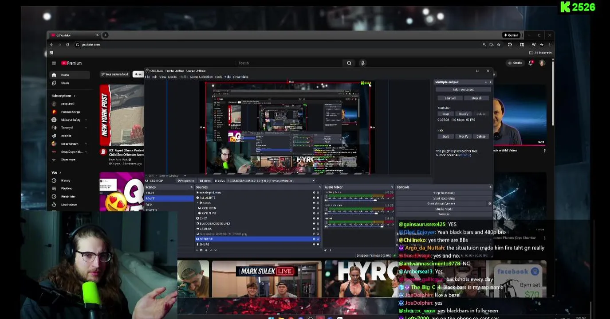The width and height of the screenshot is (610, 319).
Task: Toggle visibility of the SHURE source
Action: tap(314, 244)
